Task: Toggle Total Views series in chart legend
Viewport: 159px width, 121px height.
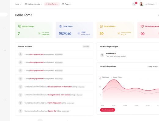Action: [104, 77]
